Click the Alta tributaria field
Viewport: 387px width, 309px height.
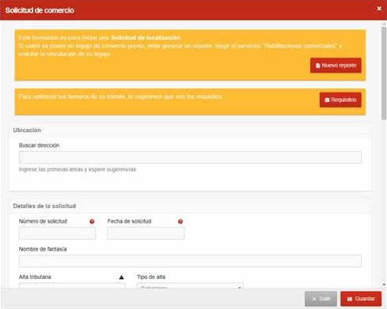pyautogui.click(x=72, y=286)
